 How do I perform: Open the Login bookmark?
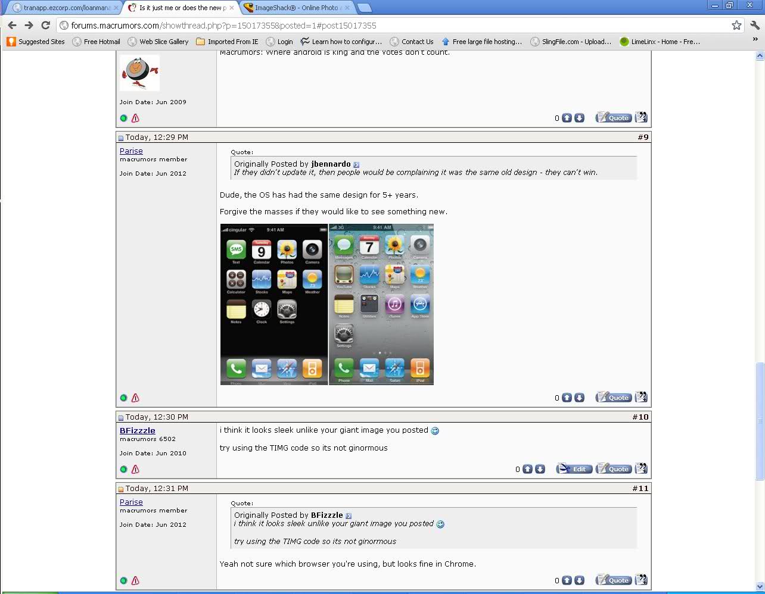click(x=279, y=42)
